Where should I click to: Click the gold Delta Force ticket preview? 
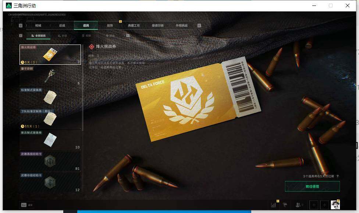point(198,99)
